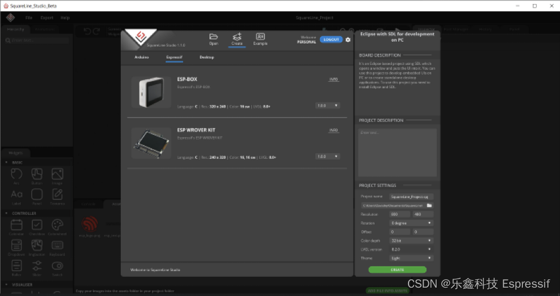Click the ESP-BOX title text
Viewport: 560px width, 296px height.
click(187, 79)
